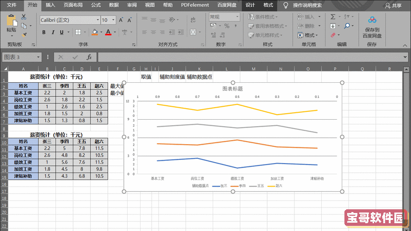This screenshot has width=411, height=231.
Task: Click the formula bar input
Action: [250, 57]
